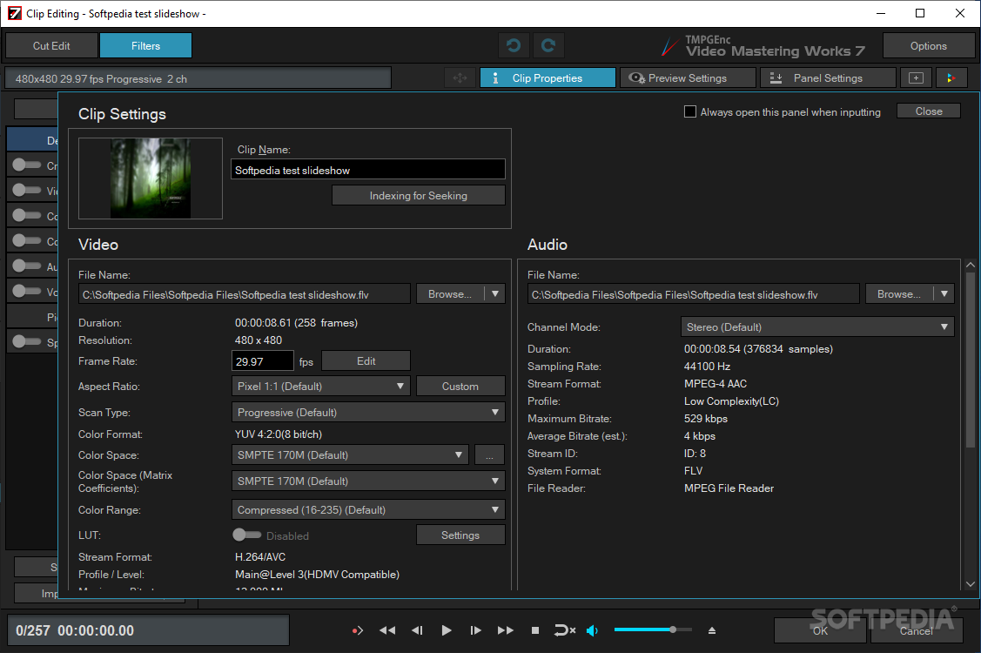The height and width of the screenshot is (653, 981).
Task: Open Panel Settings
Action: point(828,78)
